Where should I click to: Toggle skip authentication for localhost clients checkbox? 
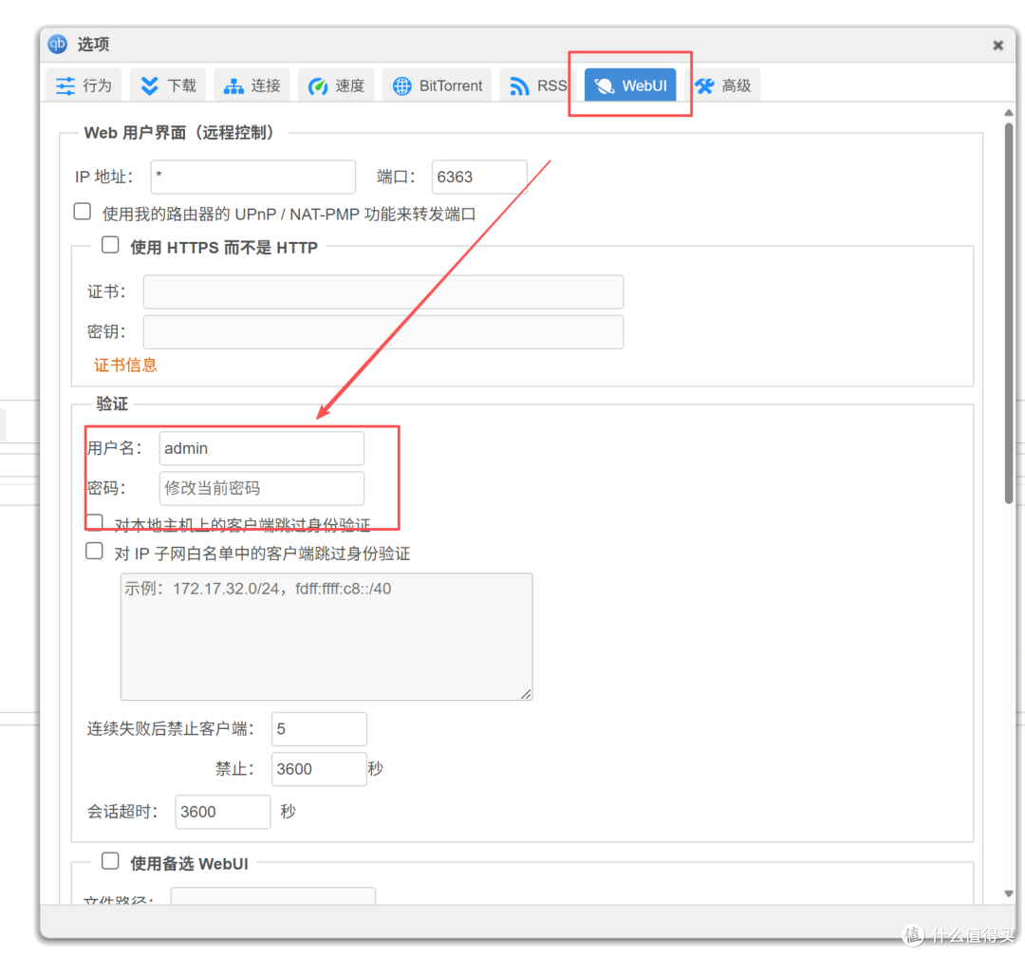tap(95, 522)
